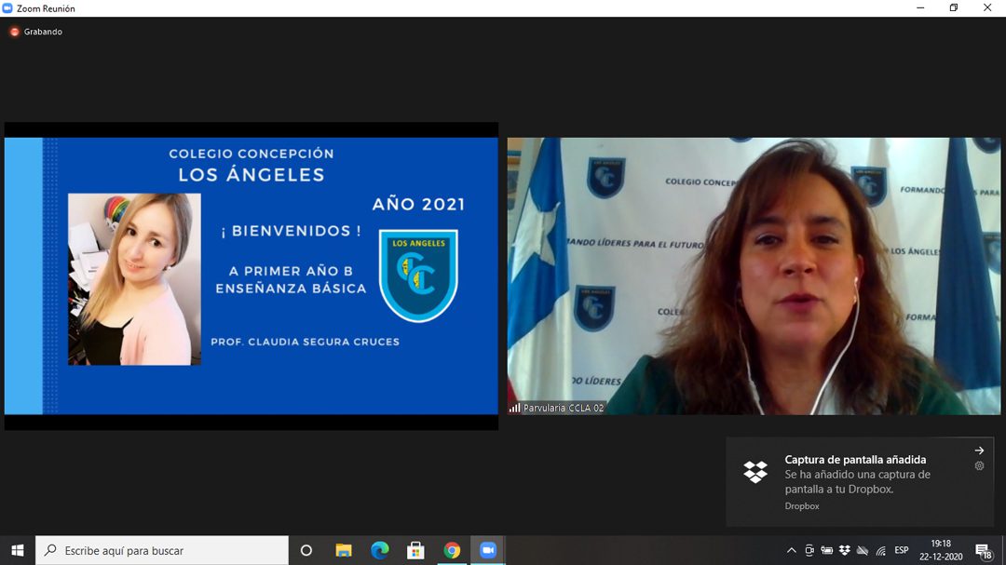Expand hidden system tray icons chevron
Screen dimensions: 1006x565
click(x=791, y=550)
